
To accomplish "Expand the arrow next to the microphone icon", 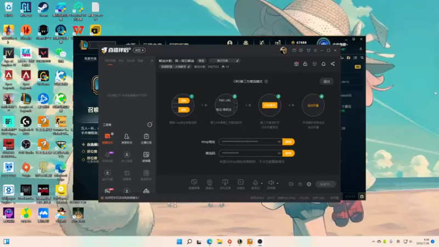I will [262, 183].
